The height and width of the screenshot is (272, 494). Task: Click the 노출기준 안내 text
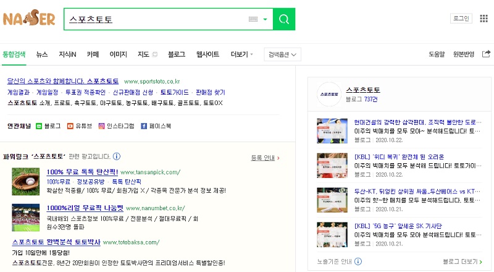(x=334, y=261)
